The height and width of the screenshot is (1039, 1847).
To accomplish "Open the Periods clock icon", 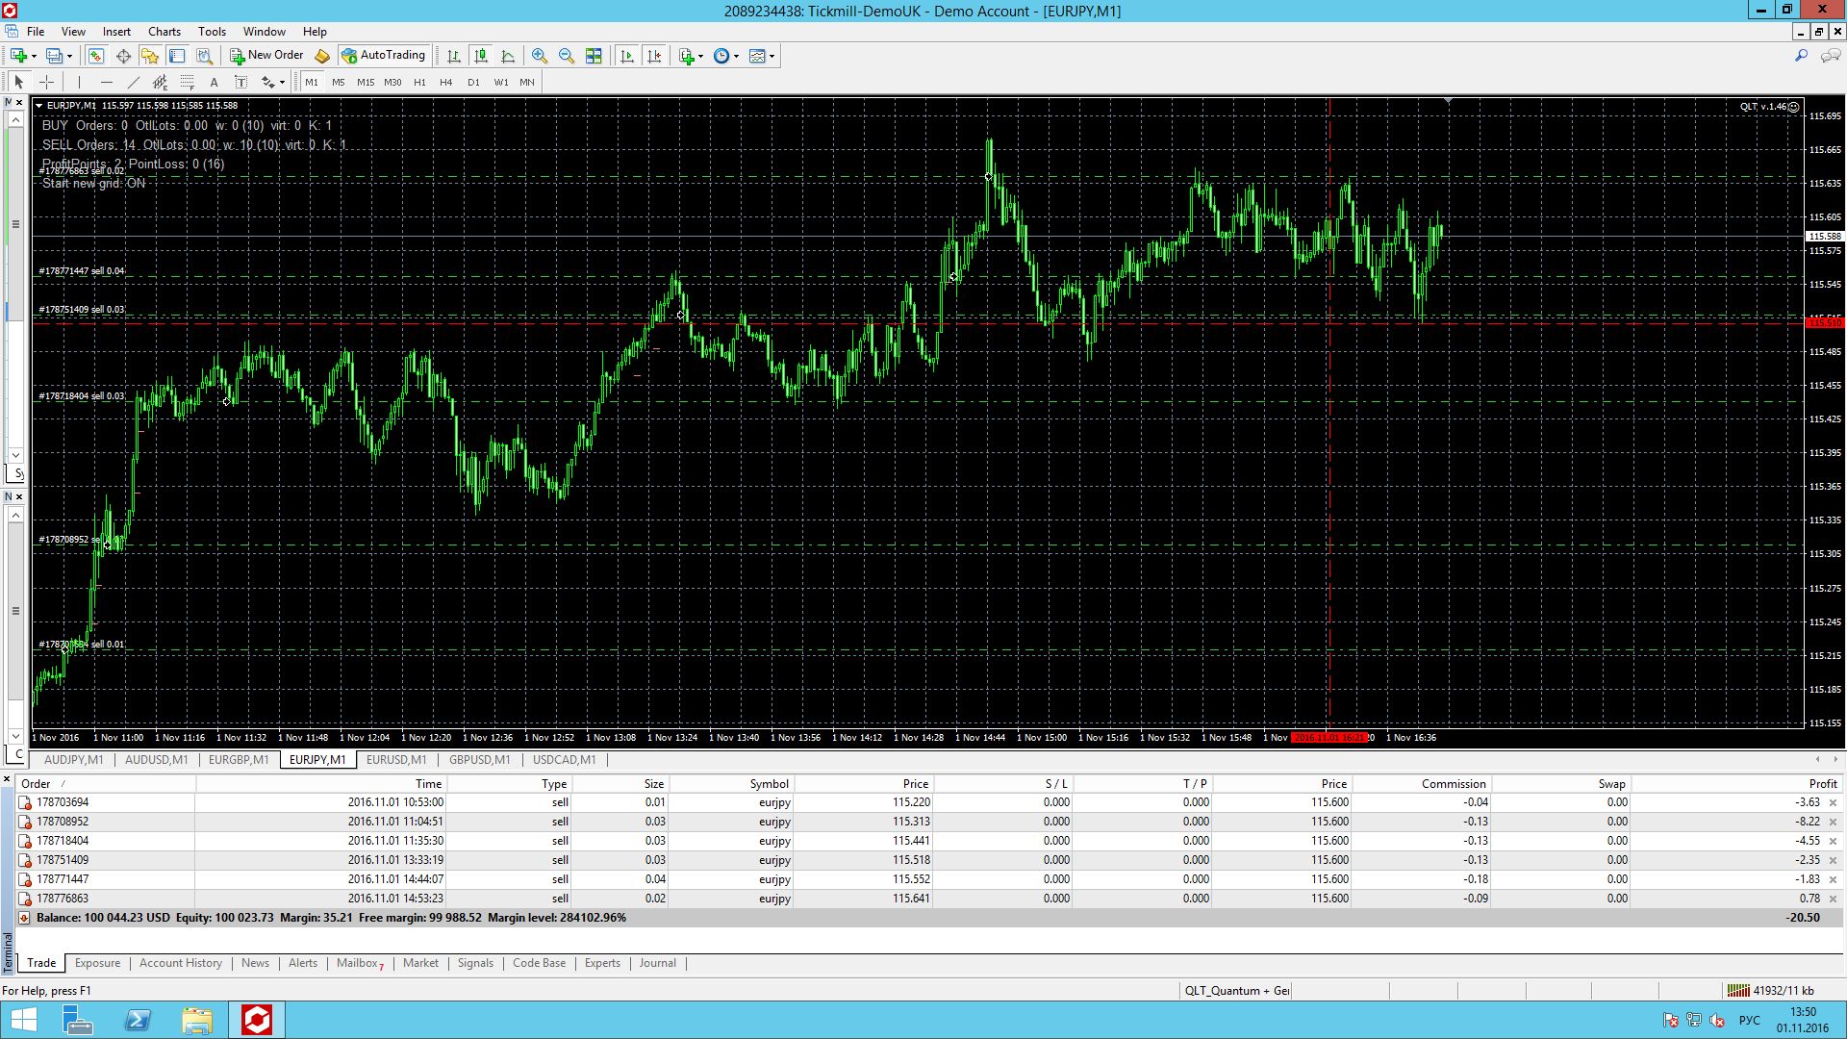I will point(721,56).
